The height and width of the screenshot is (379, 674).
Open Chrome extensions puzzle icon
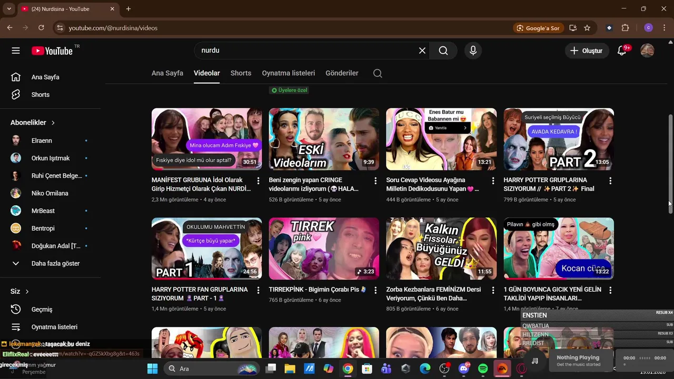(x=626, y=28)
